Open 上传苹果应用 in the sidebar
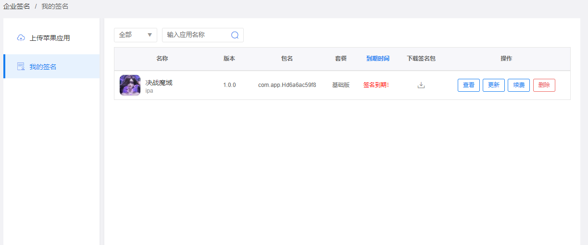The height and width of the screenshot is (245, 588). (51, 37)
